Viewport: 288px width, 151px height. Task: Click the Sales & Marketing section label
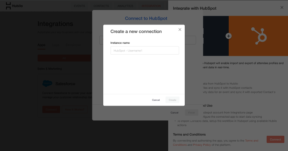pyautogui.click(x=50, y=69)
